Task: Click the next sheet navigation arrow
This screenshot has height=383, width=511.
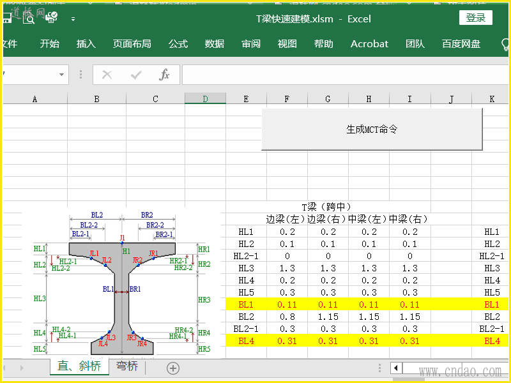Action: click(22, 368)
